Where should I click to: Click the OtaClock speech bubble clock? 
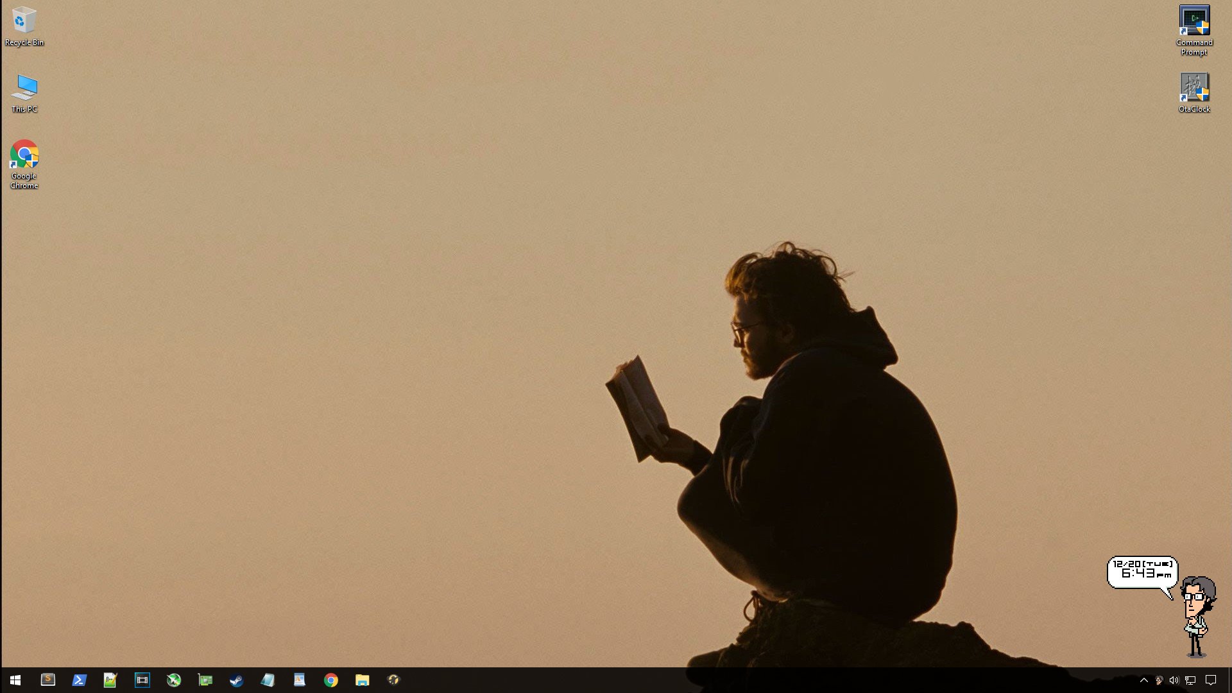click(1142, 572)
